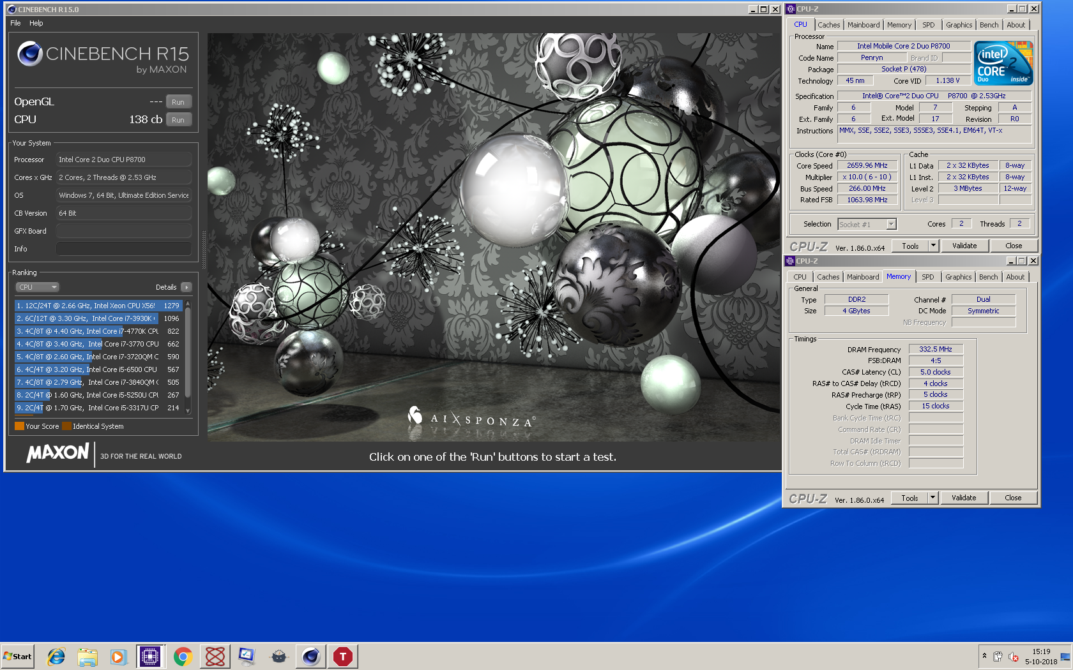
Task: Open the kettle-shaped taskbar icon
Action: (278, 656)
